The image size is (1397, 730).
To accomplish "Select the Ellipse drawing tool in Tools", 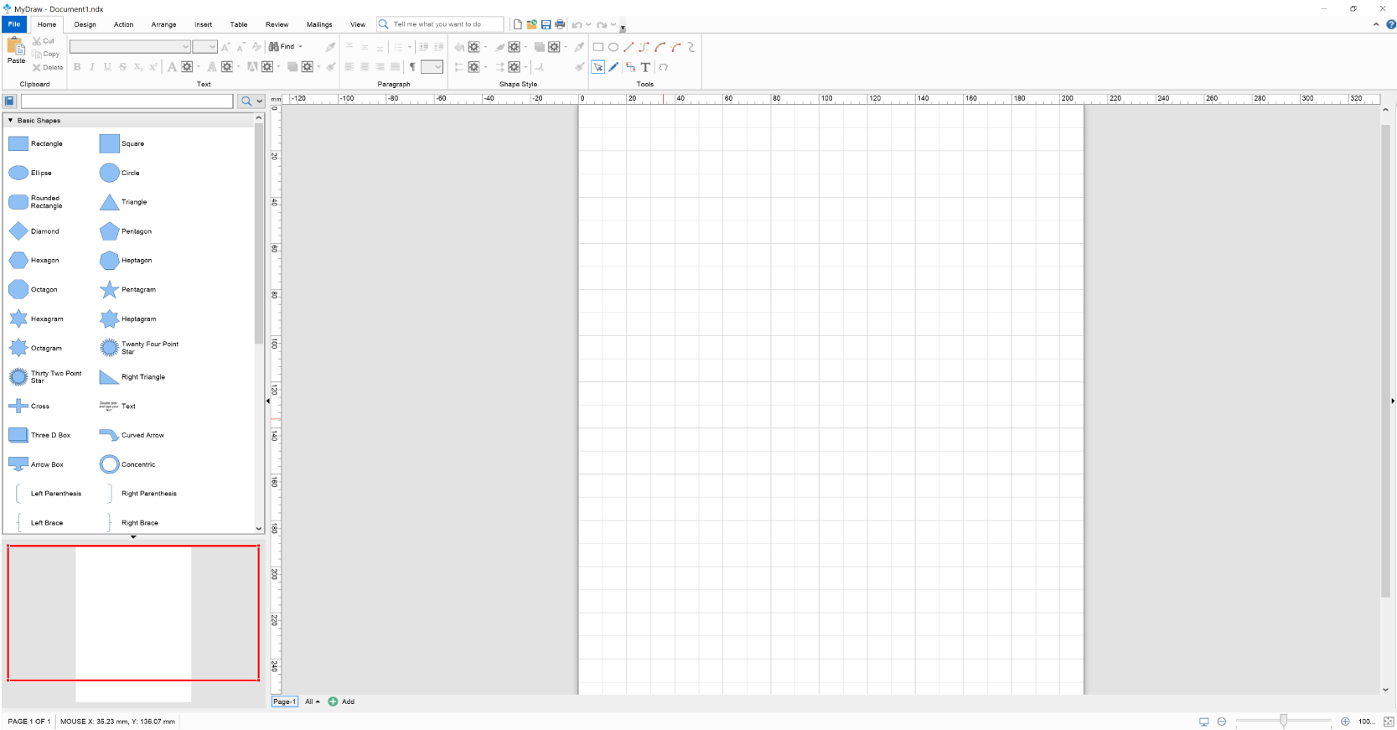I will [x=613, y=47].
